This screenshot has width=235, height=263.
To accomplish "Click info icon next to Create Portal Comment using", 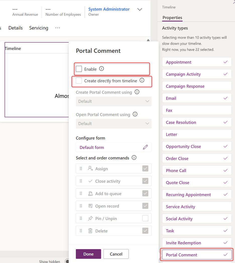I will [x=137, y=92].
